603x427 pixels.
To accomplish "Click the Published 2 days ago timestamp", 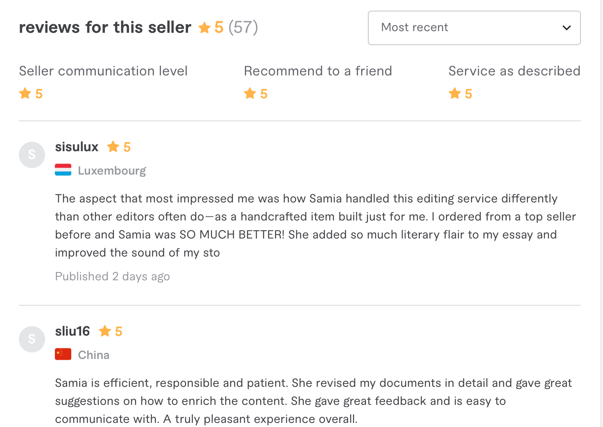I will 112,277.
